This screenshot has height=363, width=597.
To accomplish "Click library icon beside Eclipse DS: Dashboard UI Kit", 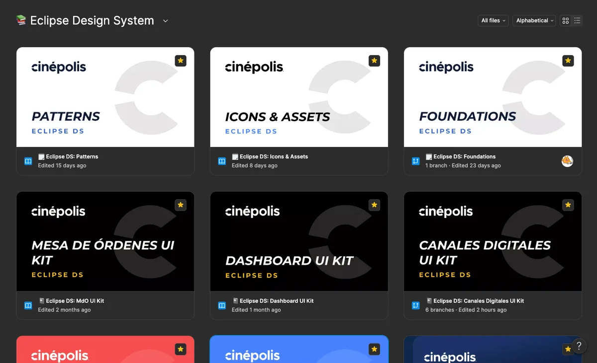I will [222, 305].
